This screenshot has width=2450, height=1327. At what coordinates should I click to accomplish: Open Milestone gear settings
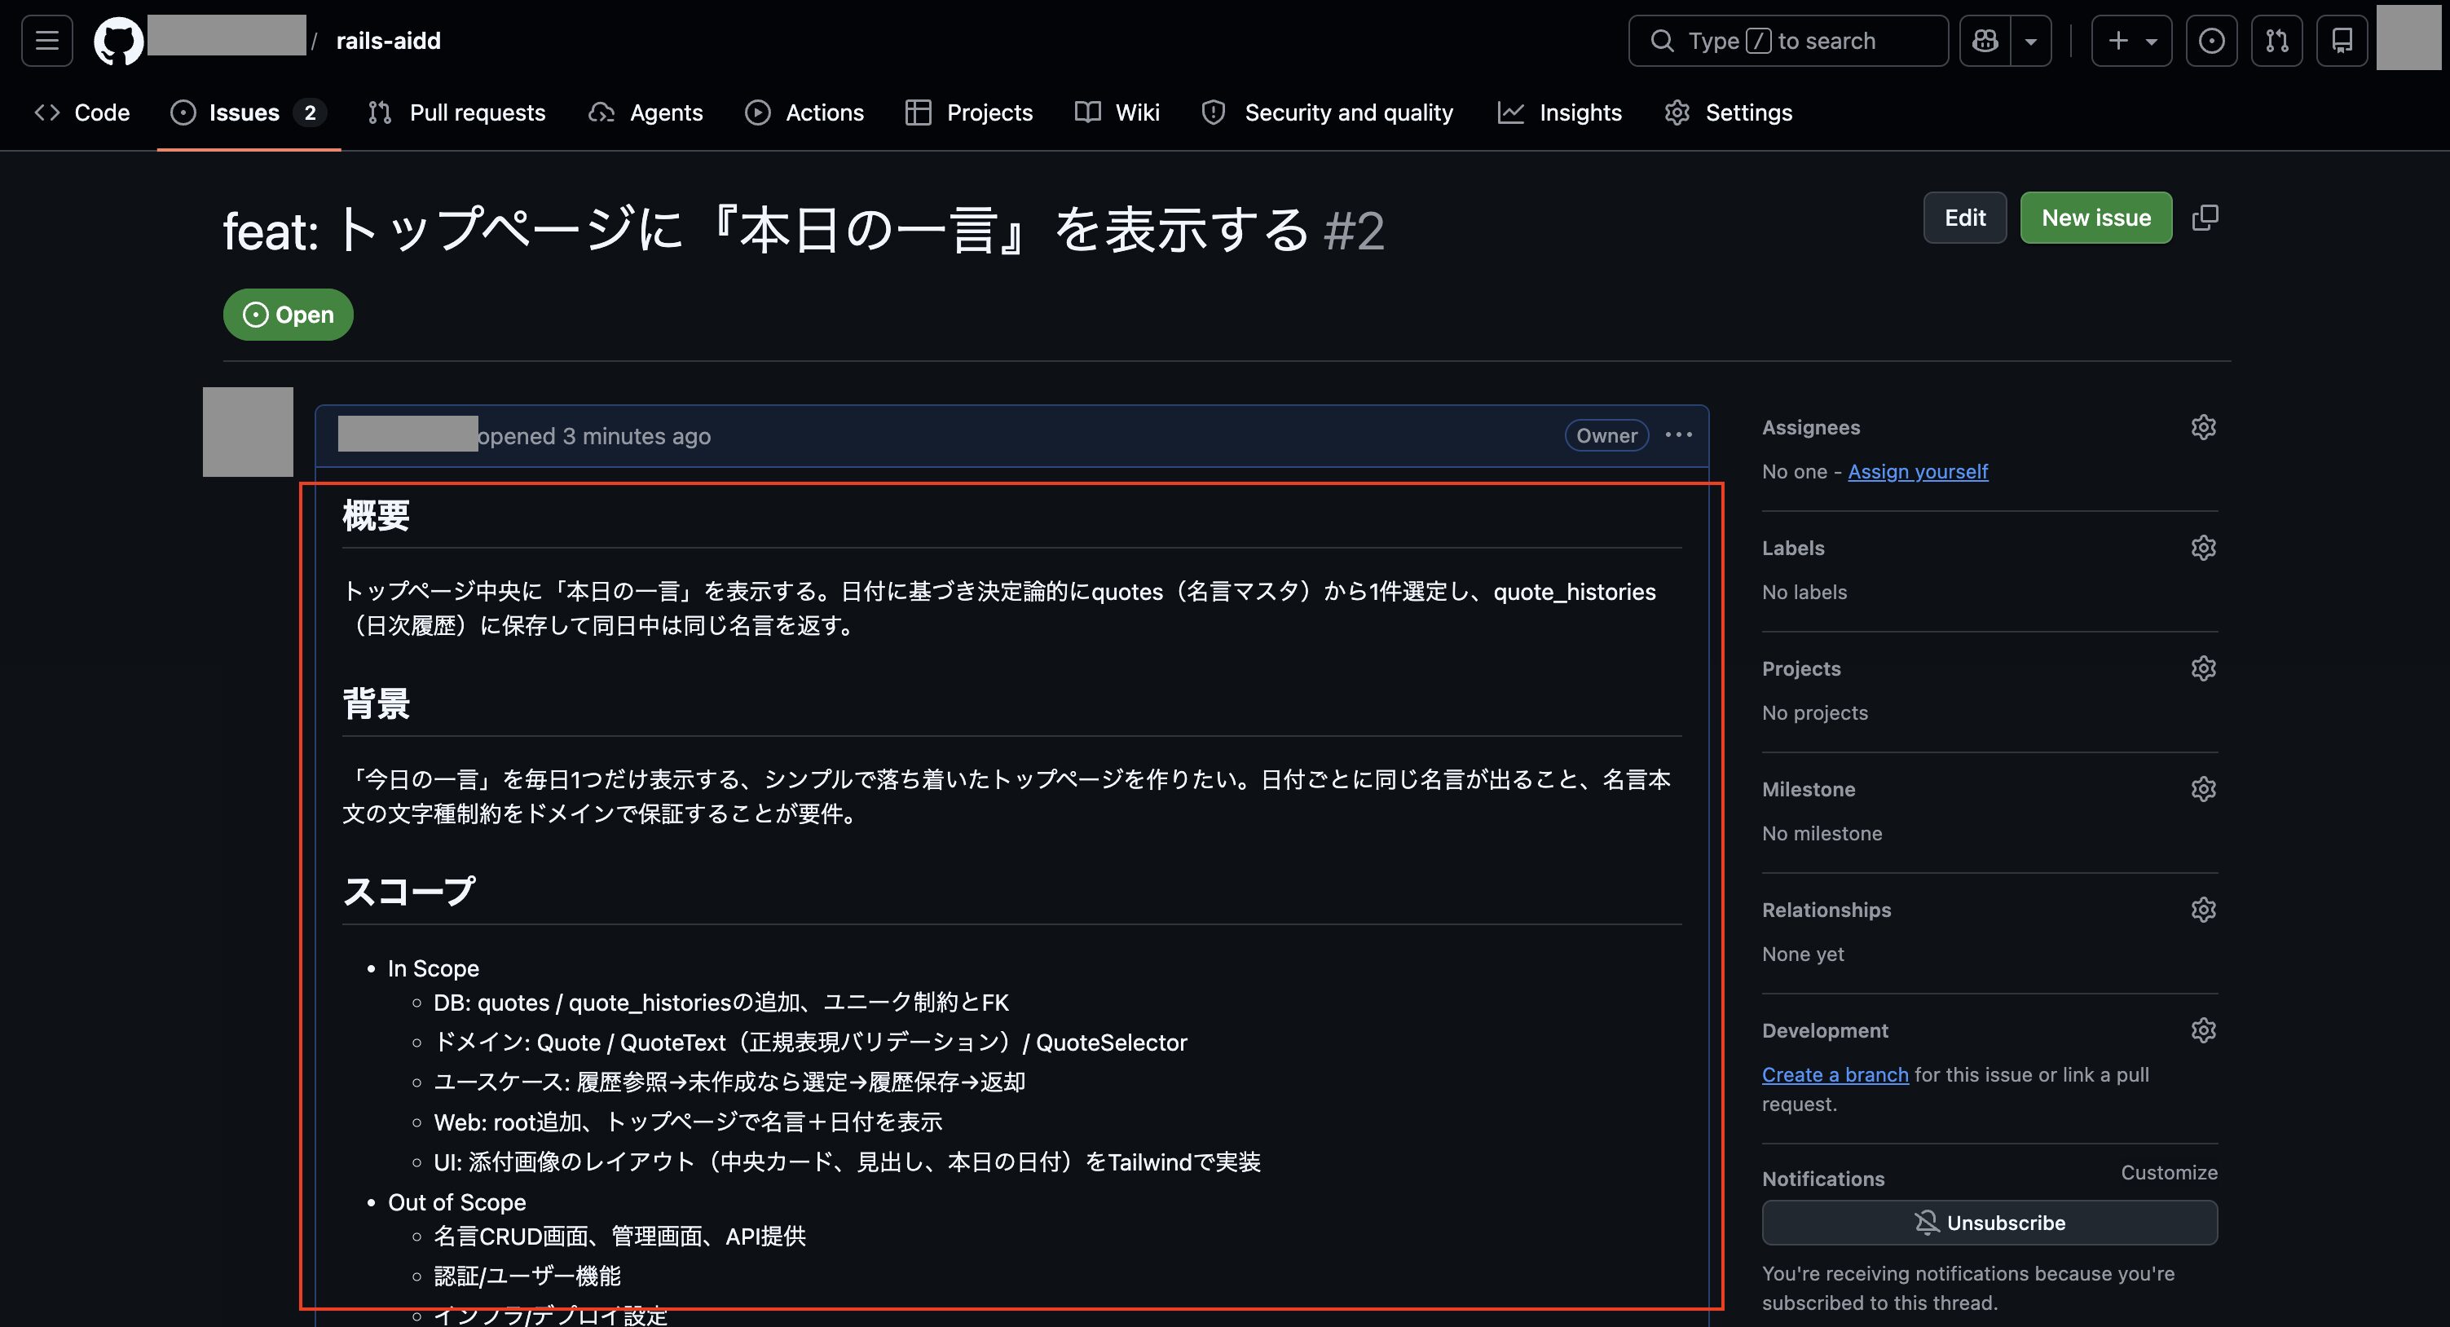2203,790
